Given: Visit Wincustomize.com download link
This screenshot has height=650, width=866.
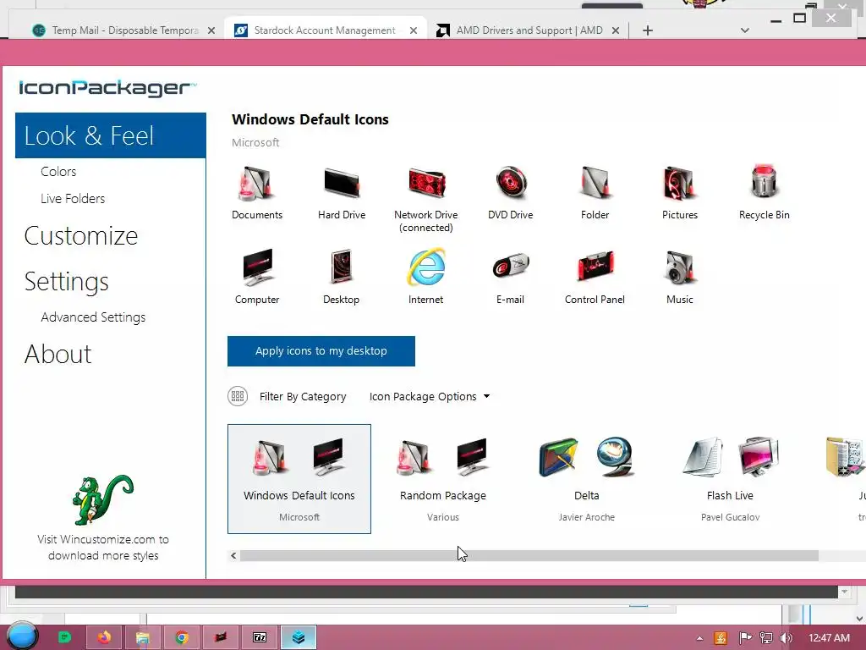Looking at the screenshot, I should tap(103, 548).
